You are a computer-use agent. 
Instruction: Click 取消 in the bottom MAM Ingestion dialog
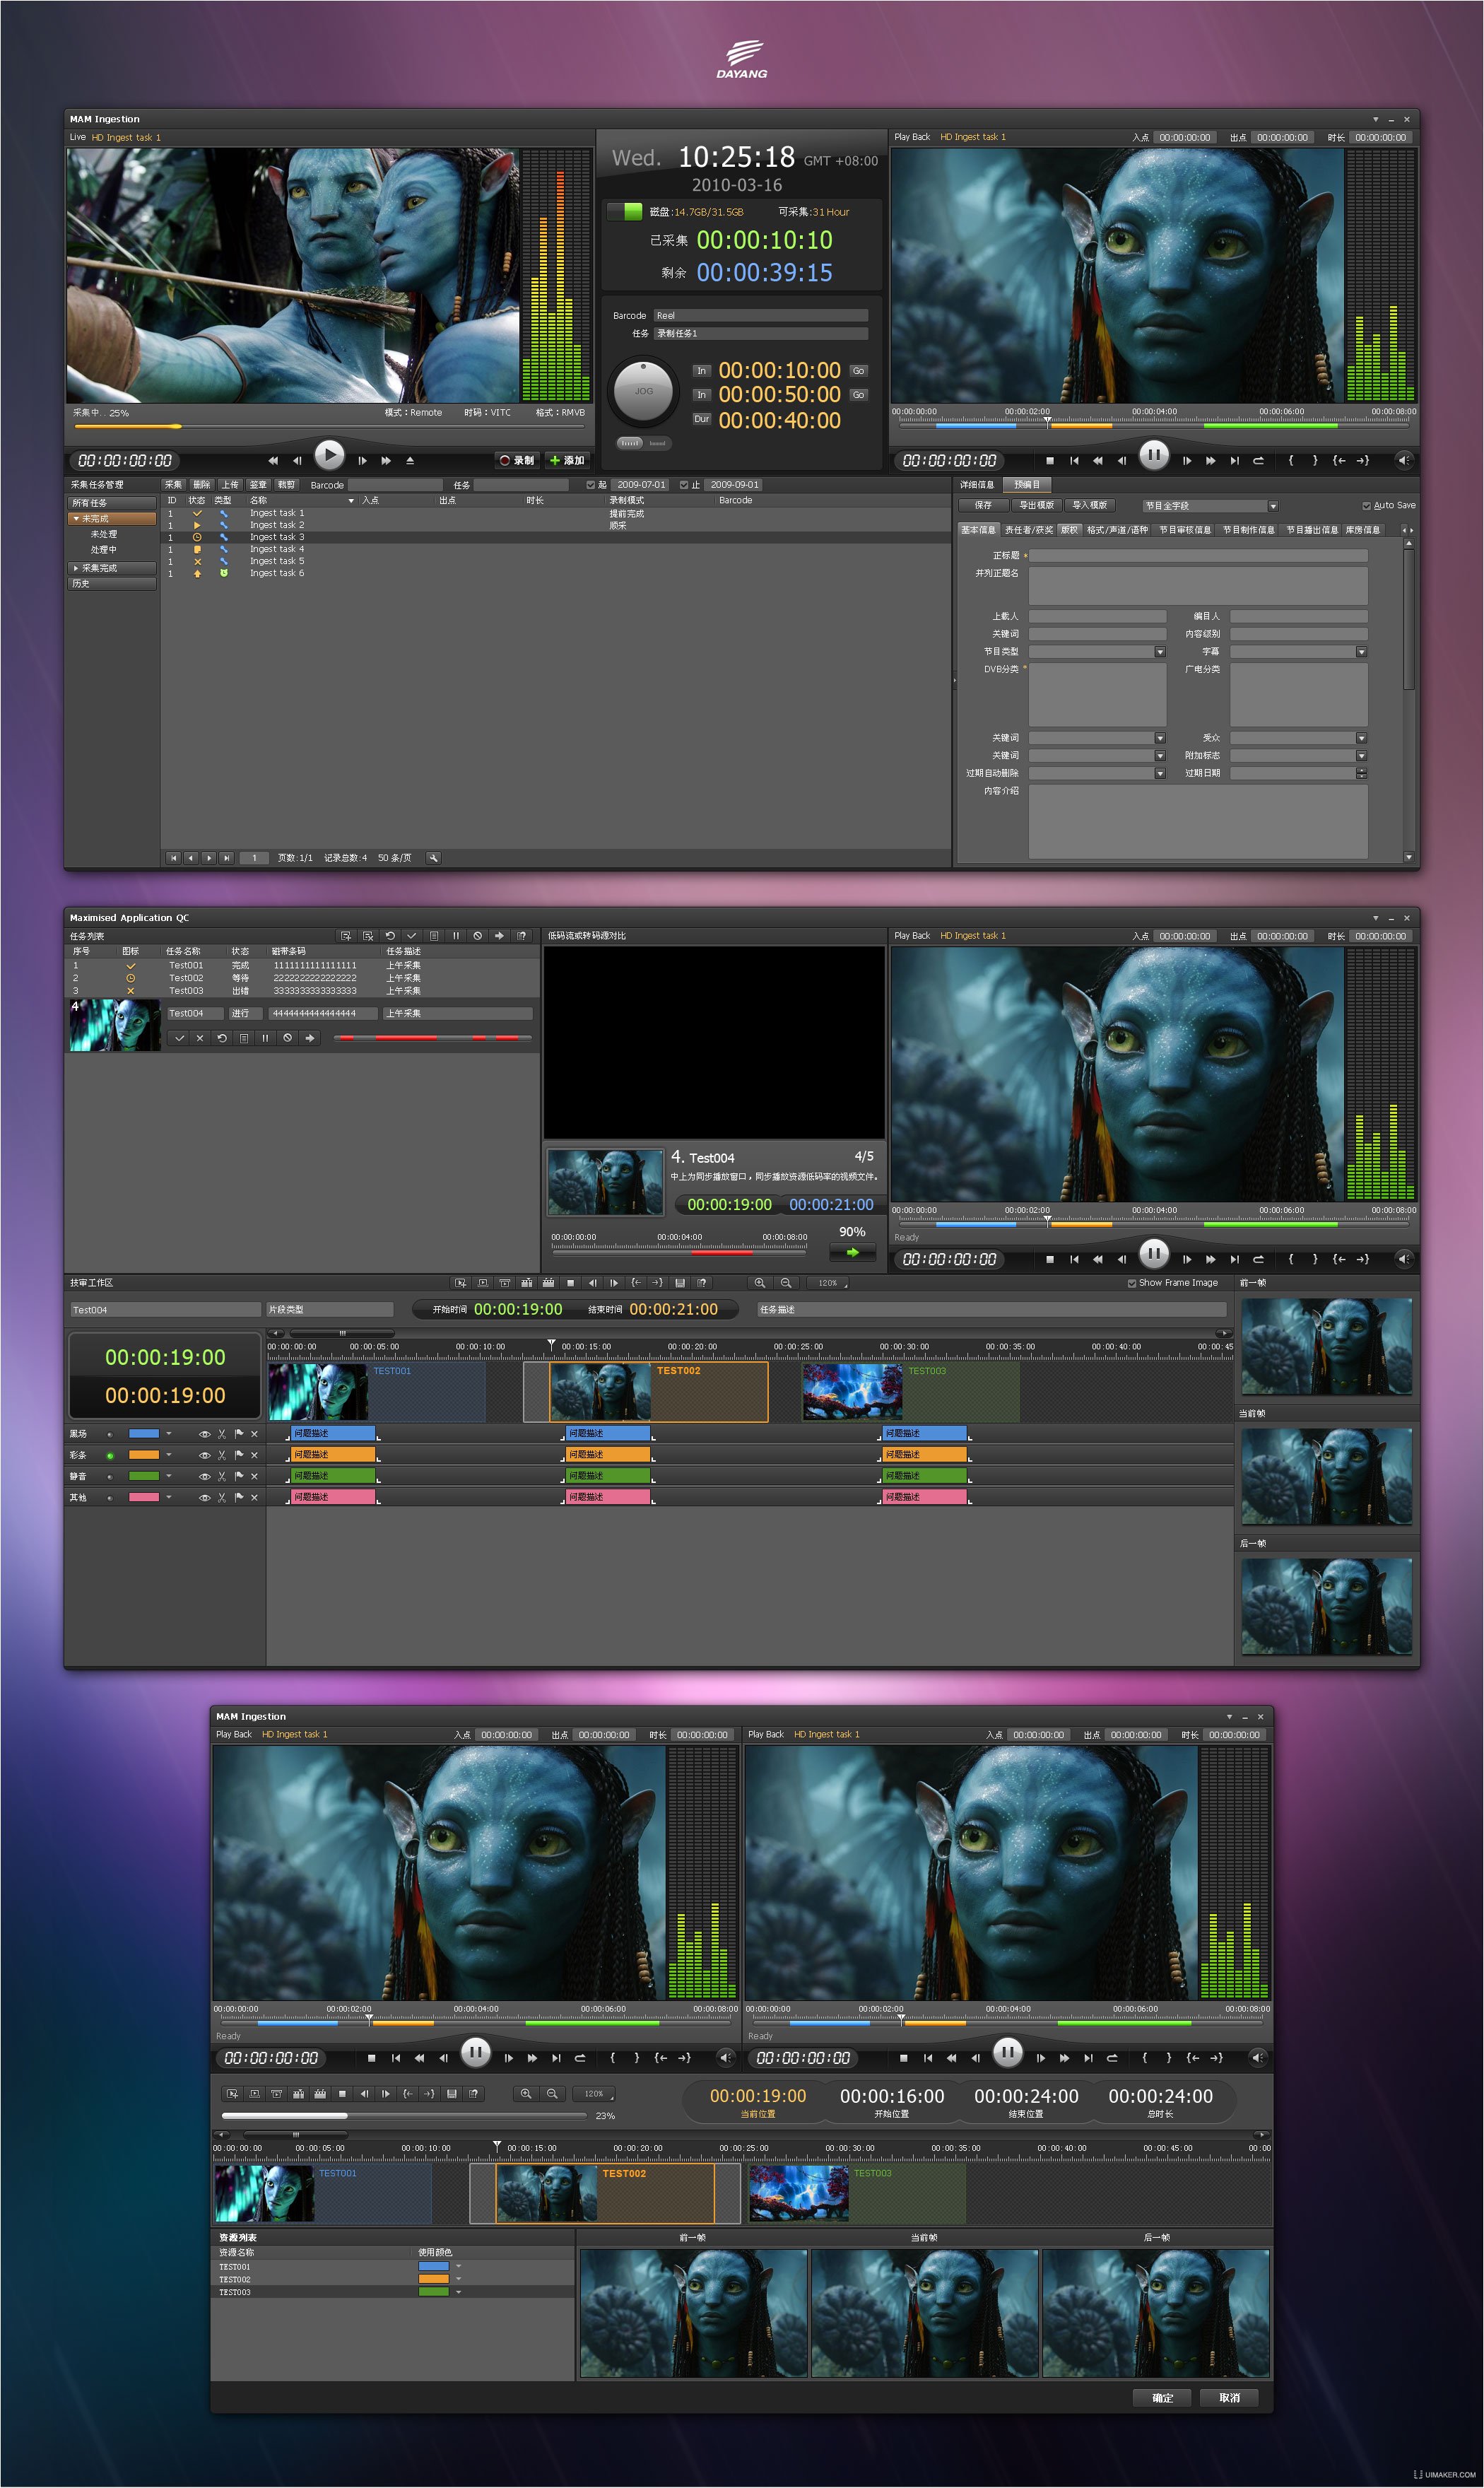pyautogui.click(x=1230, y=2398)
